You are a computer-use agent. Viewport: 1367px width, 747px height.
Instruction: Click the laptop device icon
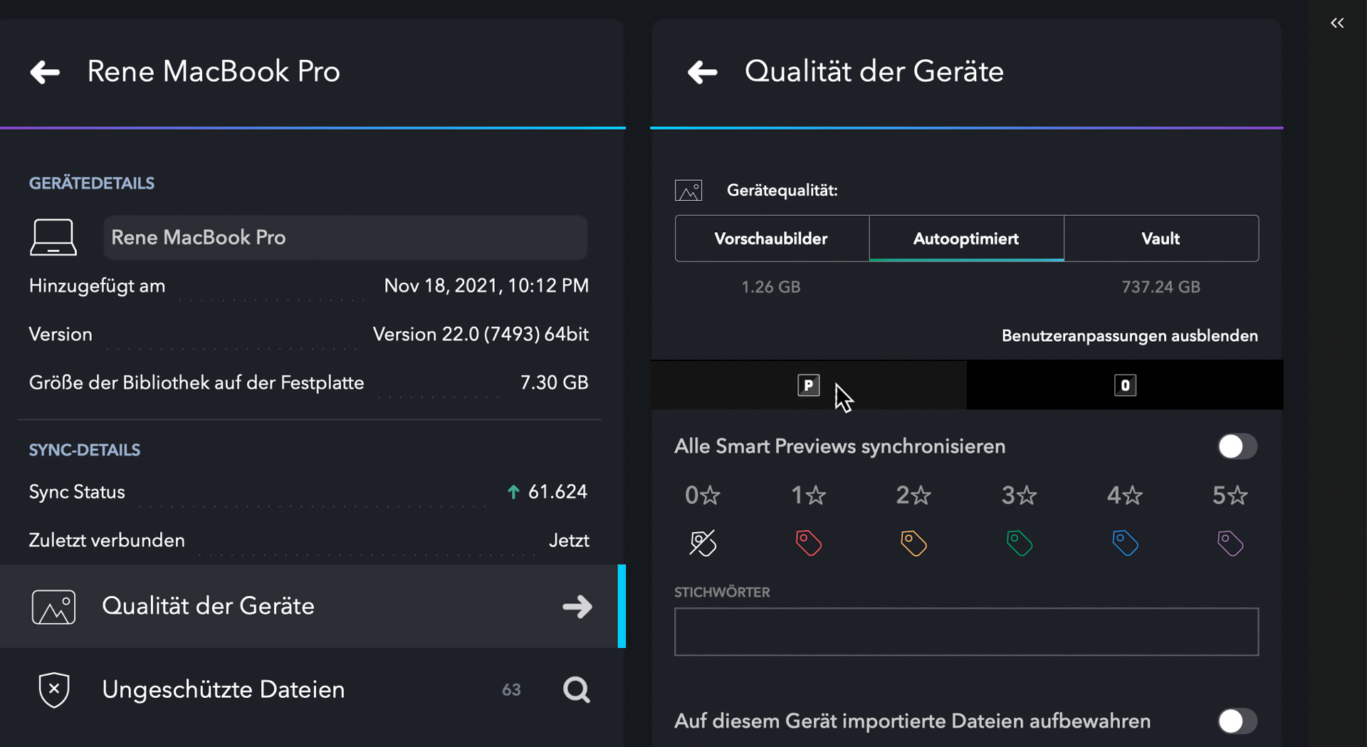point(53,237)
